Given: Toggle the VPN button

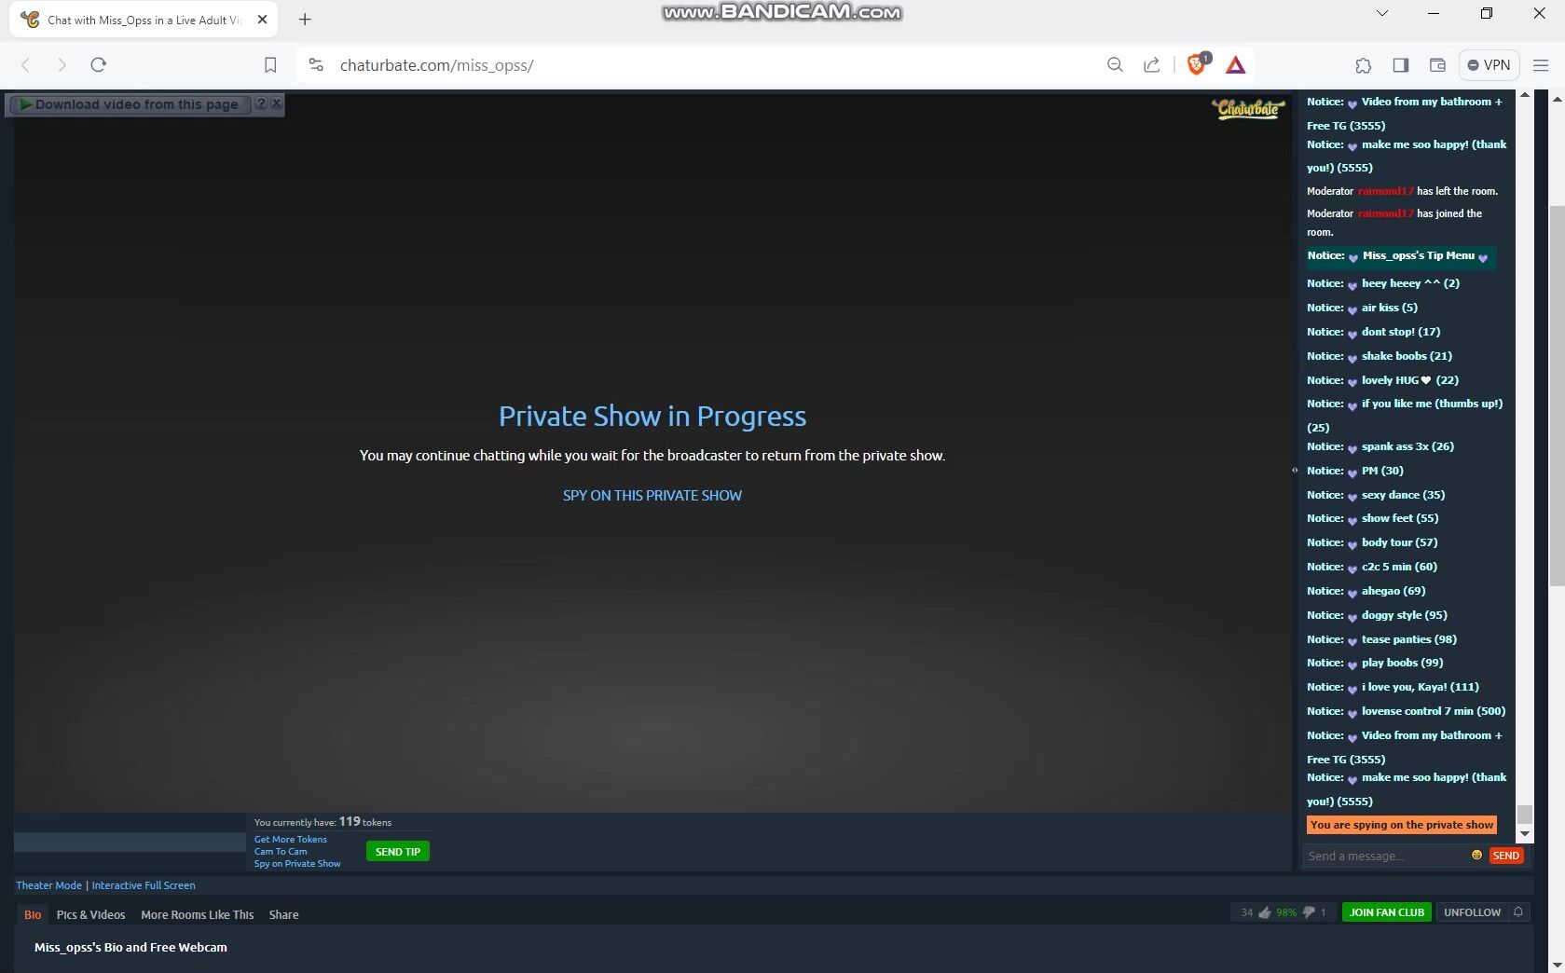Looking at the screenshot, I should [1489, 65].
